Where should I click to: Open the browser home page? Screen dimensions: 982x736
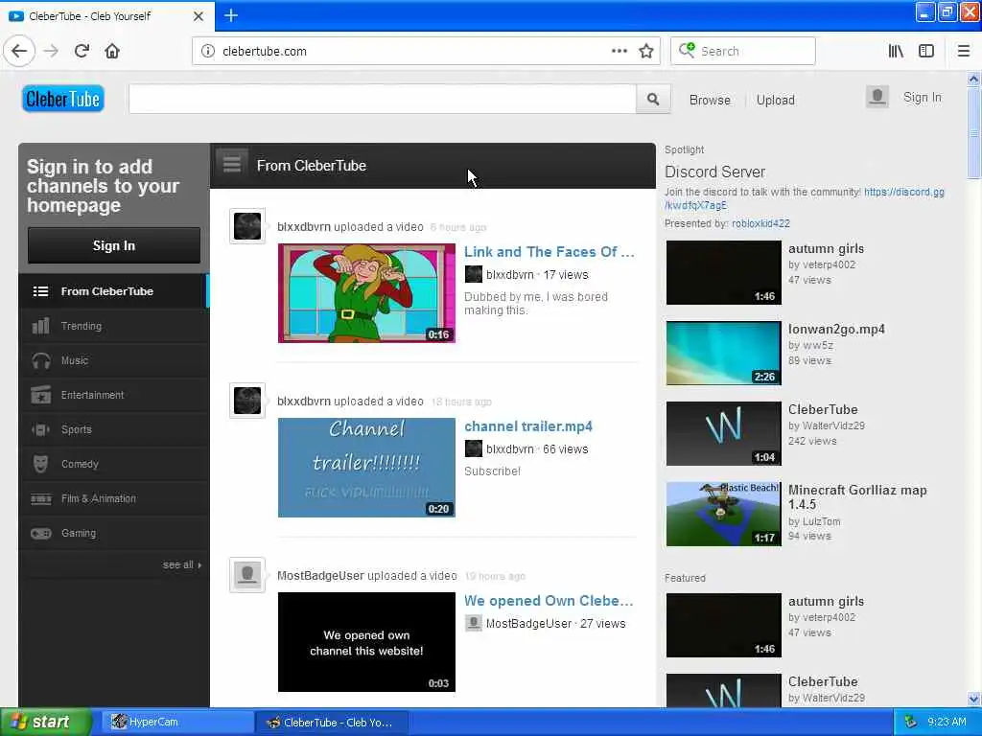coord(112,51)
